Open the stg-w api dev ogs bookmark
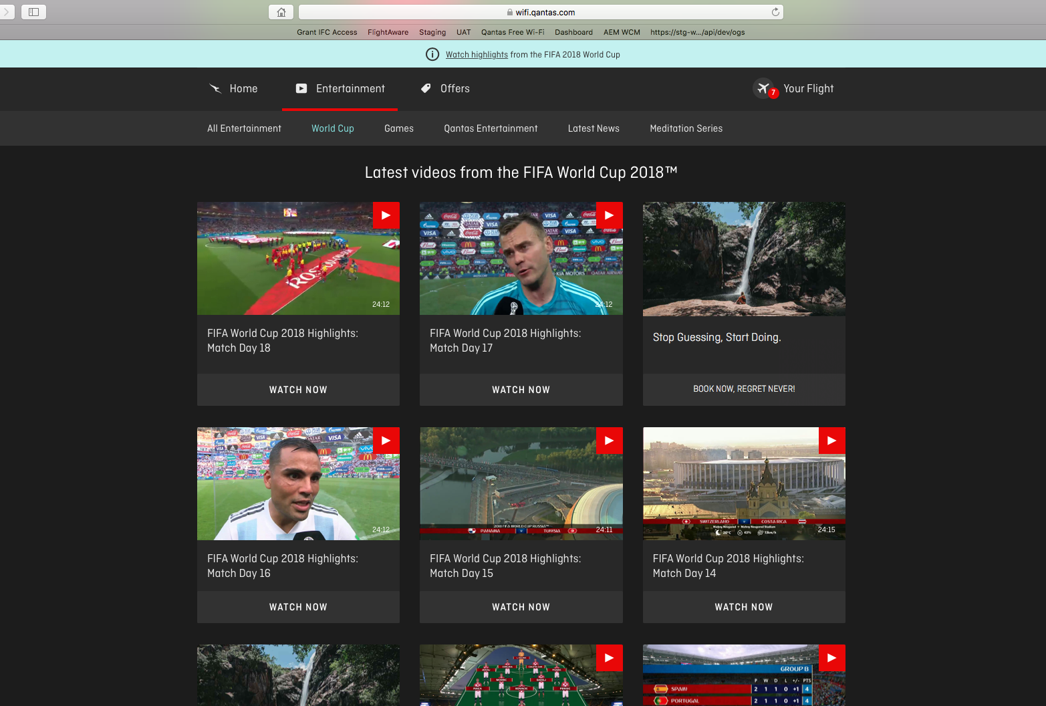 click(x=697, y=32)
